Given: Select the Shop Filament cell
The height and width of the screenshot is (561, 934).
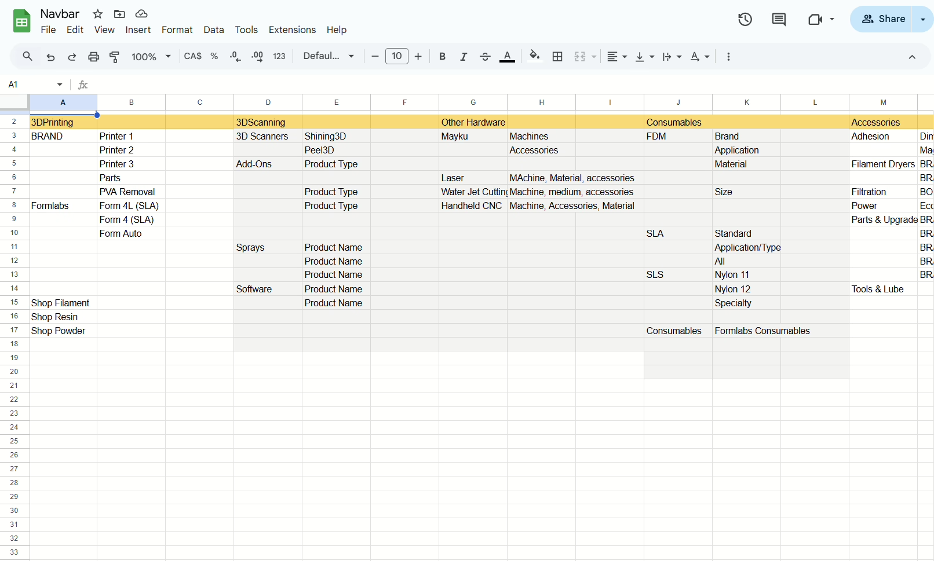Looking at the screenshot, I should pyautogui.click(x=63, y=303).
